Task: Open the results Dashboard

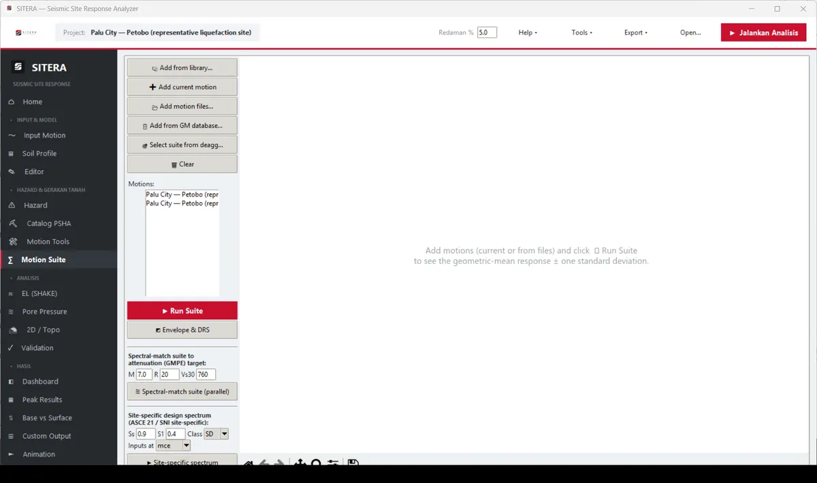Action: click(59, 382)
